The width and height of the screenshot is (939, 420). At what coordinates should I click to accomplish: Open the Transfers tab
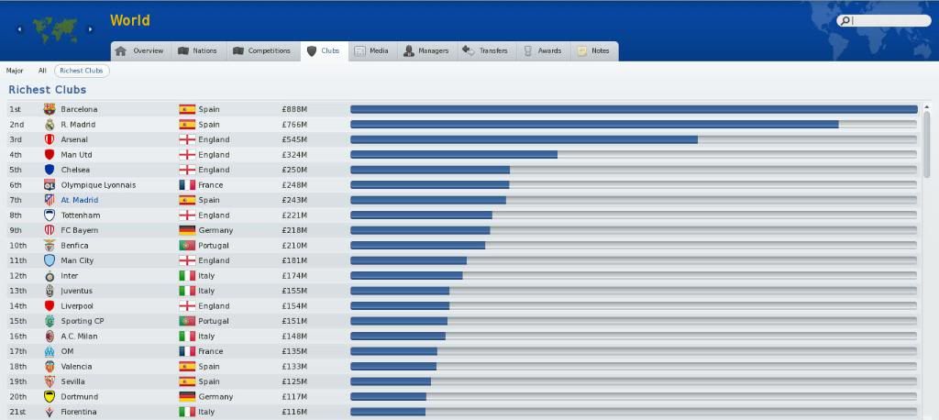click(x=486, y=51)
